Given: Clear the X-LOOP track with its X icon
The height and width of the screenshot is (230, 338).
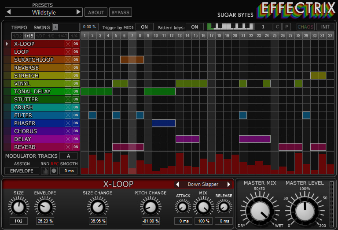Looking at the screenshot, I should point(68,44).
